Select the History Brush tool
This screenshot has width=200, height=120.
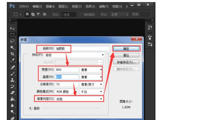[12, 86]
